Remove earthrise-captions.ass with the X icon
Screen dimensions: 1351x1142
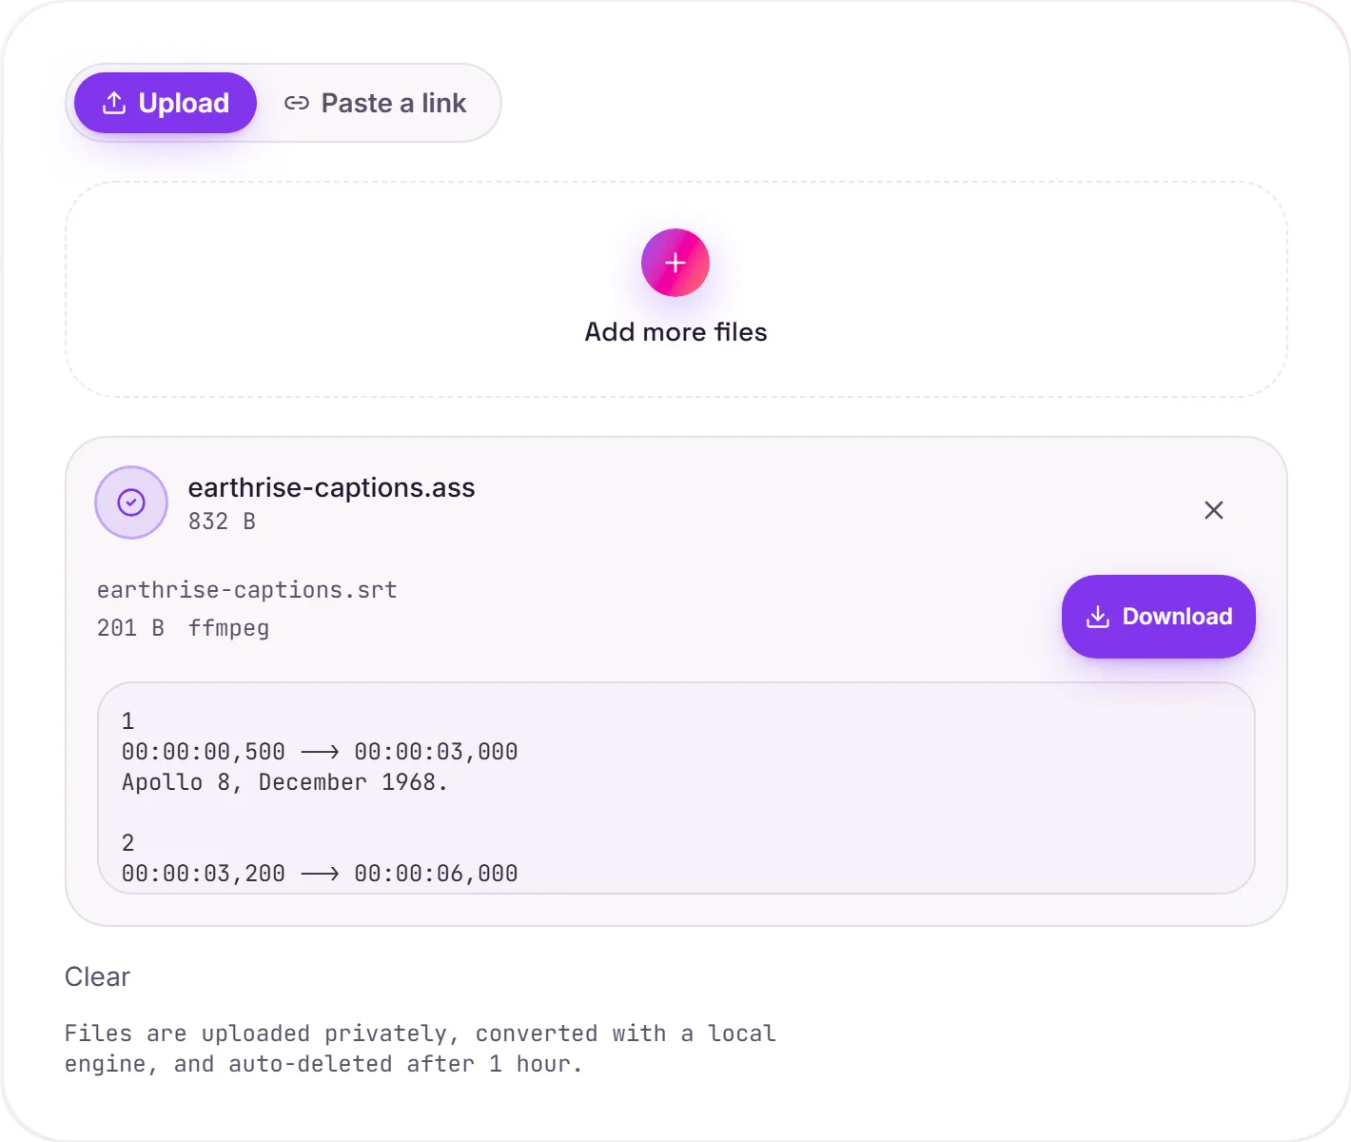1214,510
